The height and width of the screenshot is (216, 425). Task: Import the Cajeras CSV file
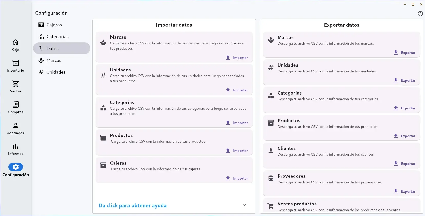click(237, 178)
